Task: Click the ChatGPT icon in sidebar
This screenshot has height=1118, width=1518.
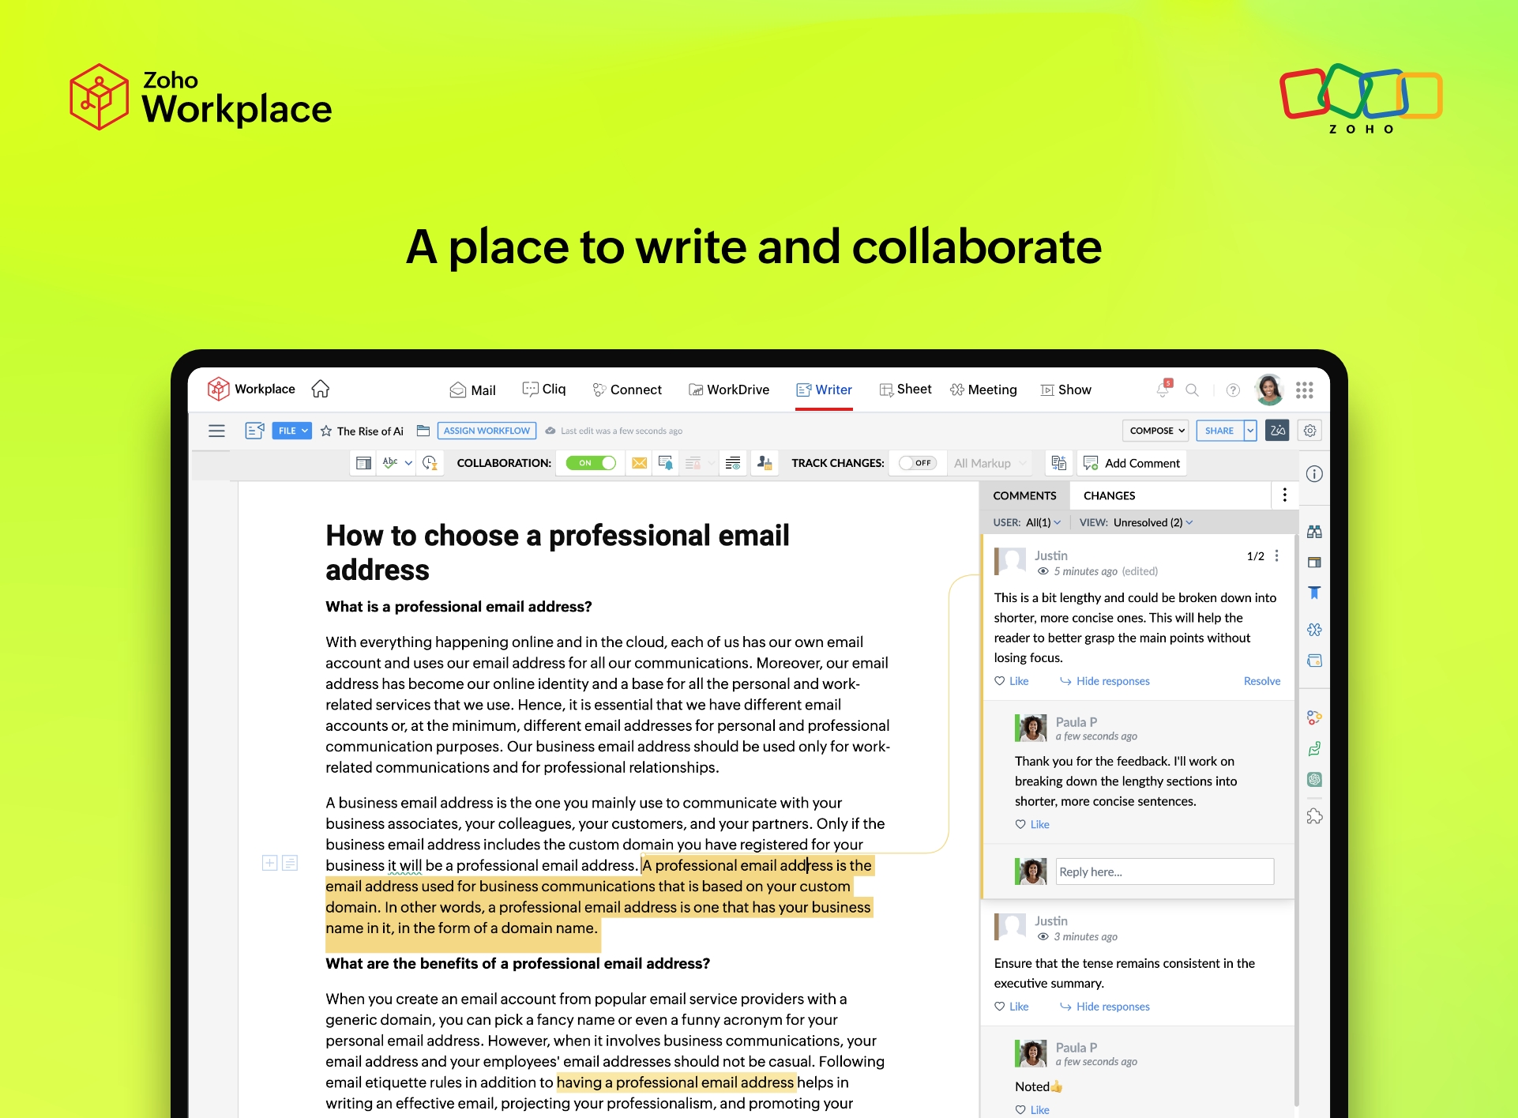Action: tap(1314, 779)
